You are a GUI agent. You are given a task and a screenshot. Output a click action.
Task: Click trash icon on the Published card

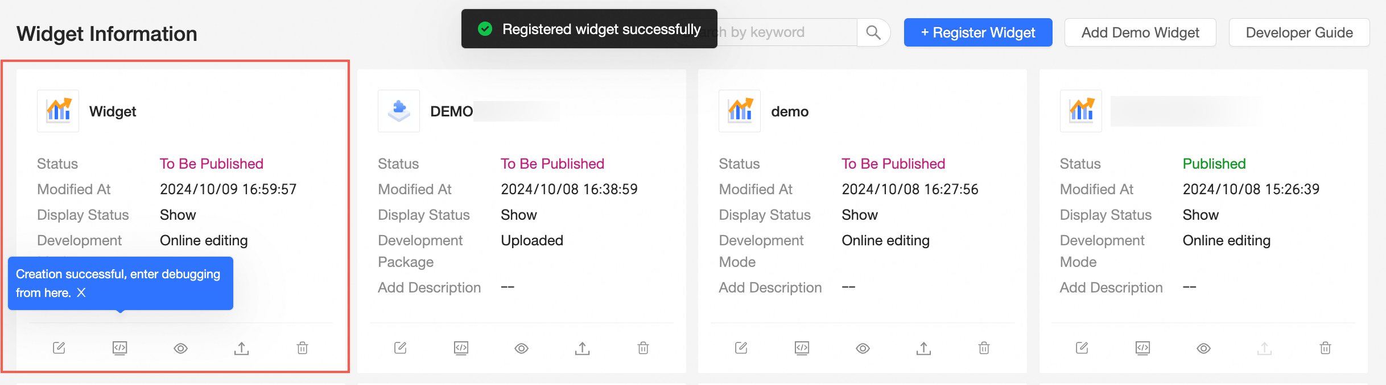pyautogui.click(x=1325, y=348)
